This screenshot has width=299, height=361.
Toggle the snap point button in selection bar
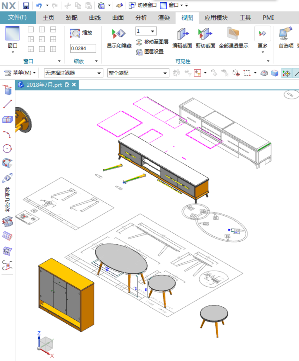pyautogui.click(x=287, y=73)
